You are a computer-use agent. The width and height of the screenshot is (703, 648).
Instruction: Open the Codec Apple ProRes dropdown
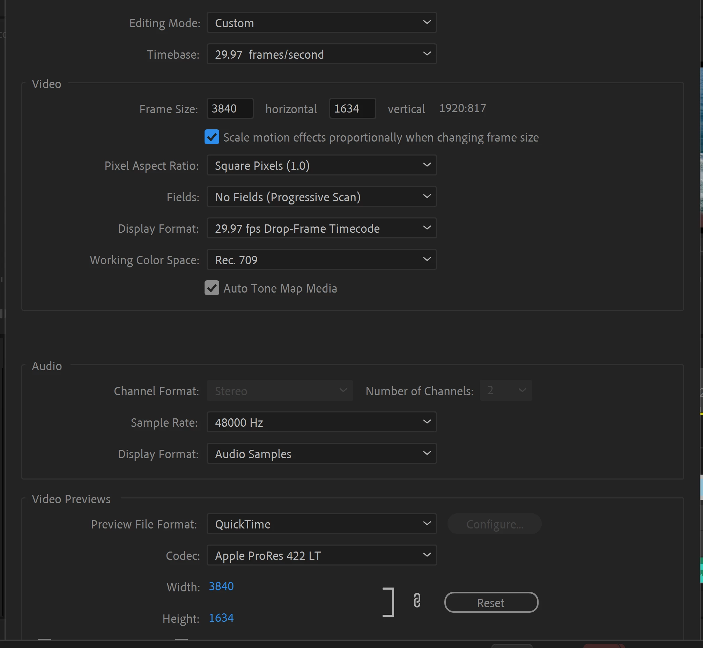[321, 555]
